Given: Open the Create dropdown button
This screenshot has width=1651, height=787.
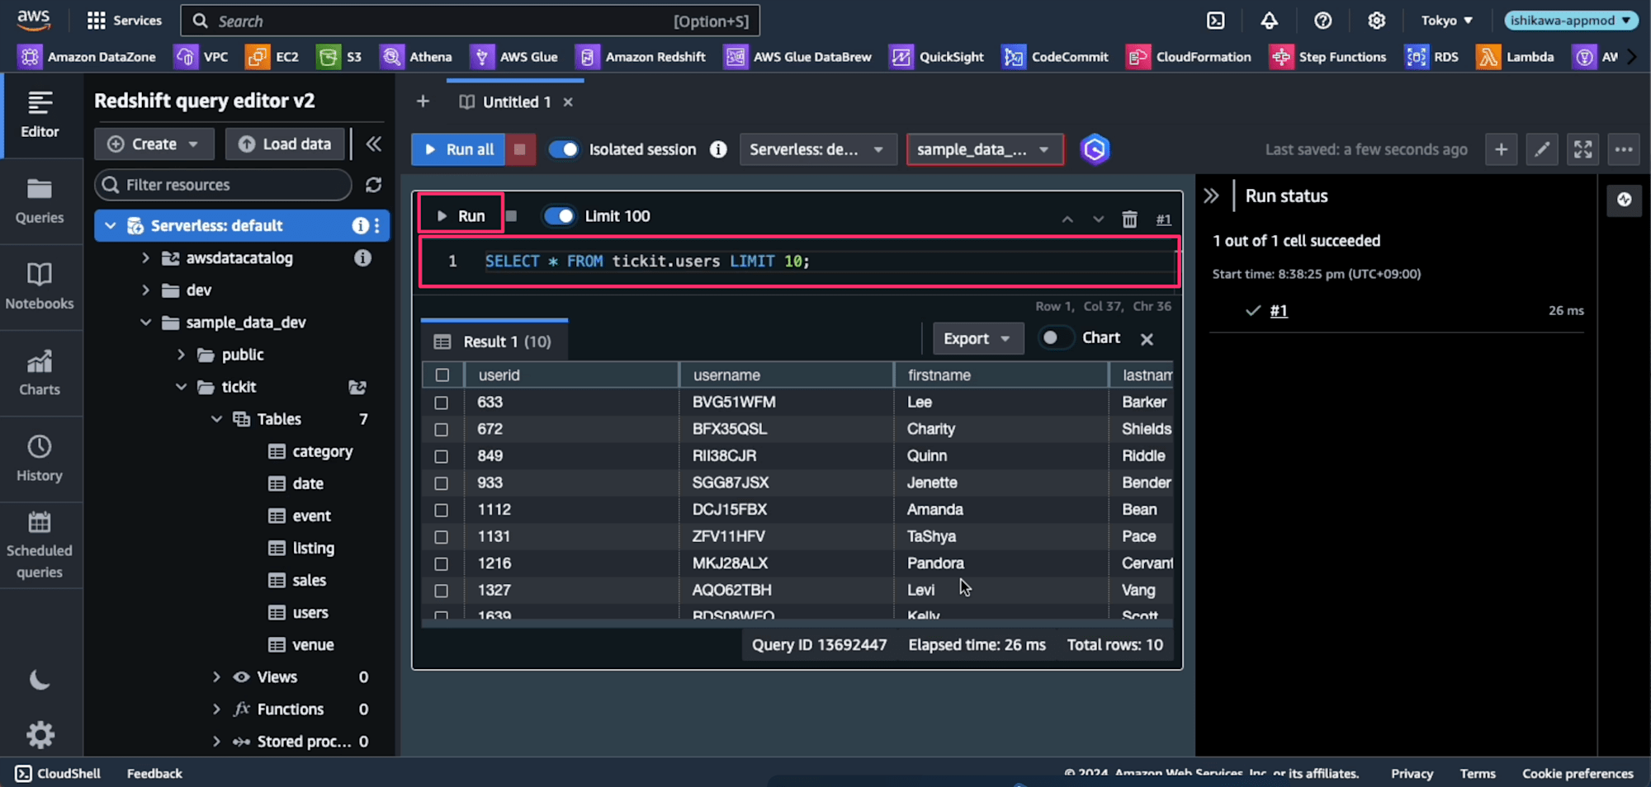Looking at the screenshot, I should [x=154, y=144].
